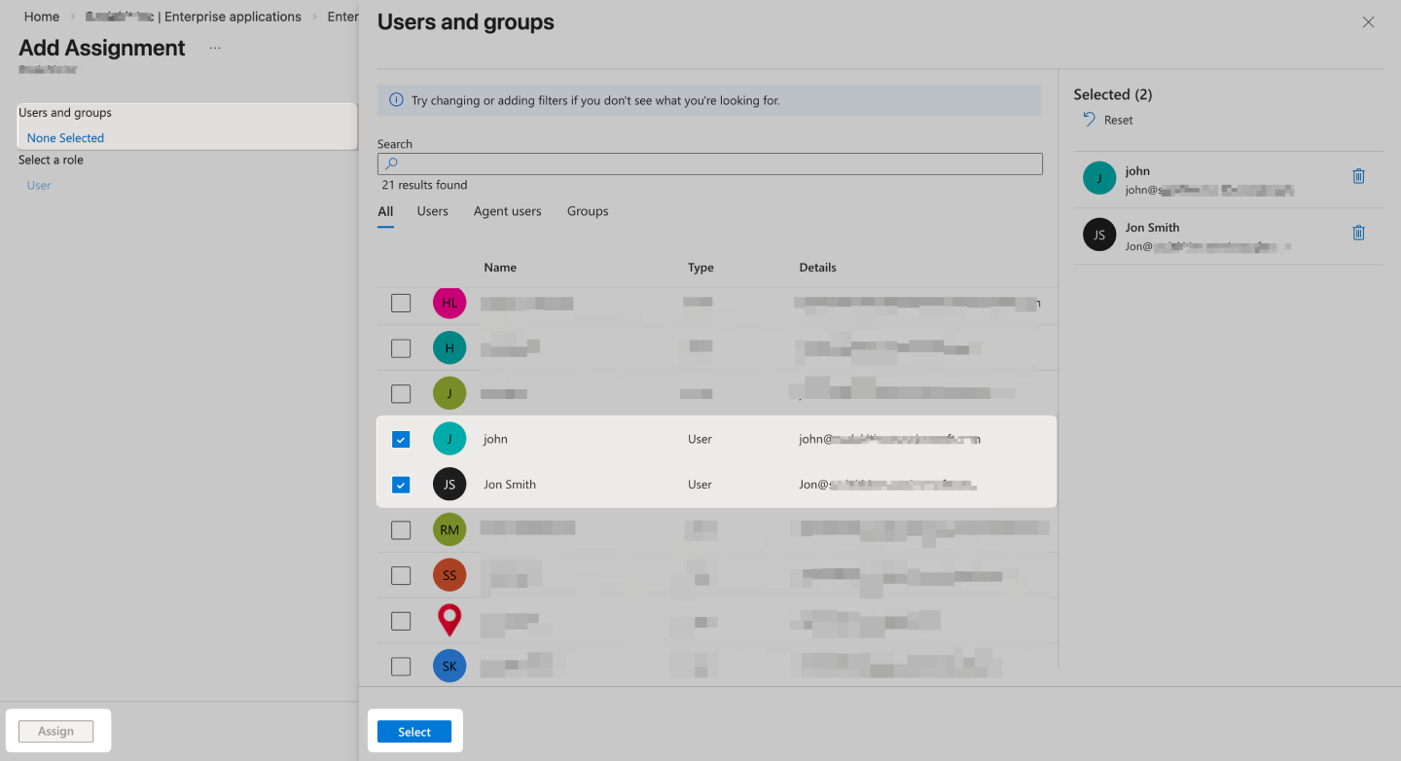Click the green H avatar in the list
This screenshot has height=761, width=1401.
pyautogui.click(x=449, y=347)
